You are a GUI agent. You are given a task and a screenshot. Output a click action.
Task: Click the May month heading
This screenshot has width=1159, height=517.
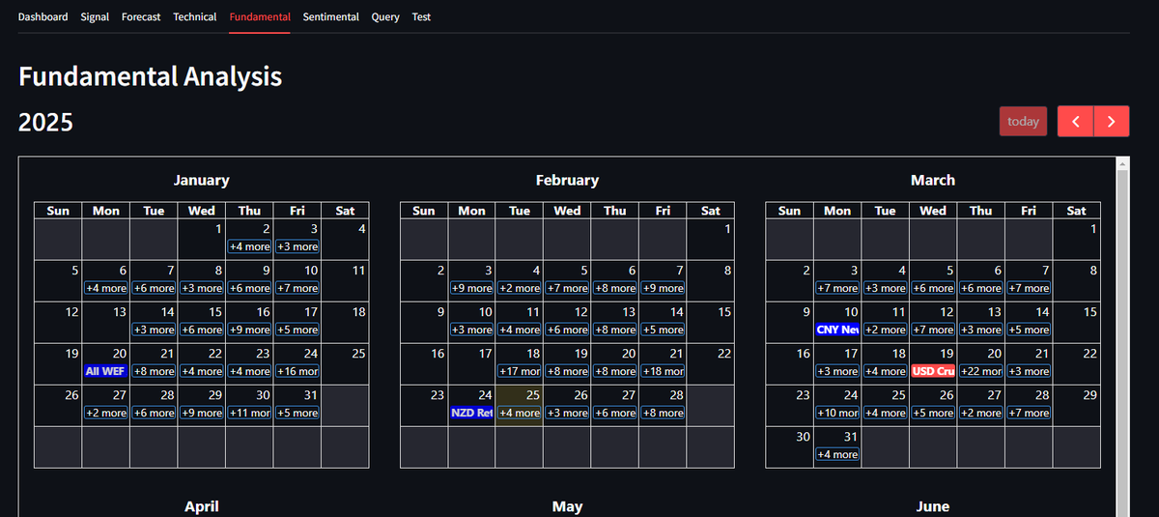(x=567, y=506)
